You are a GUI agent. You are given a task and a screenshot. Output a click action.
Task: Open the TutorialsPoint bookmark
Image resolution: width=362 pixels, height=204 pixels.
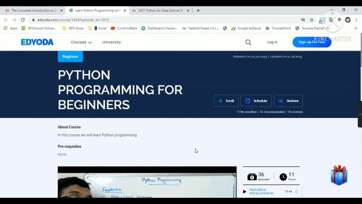pos(278,28)
